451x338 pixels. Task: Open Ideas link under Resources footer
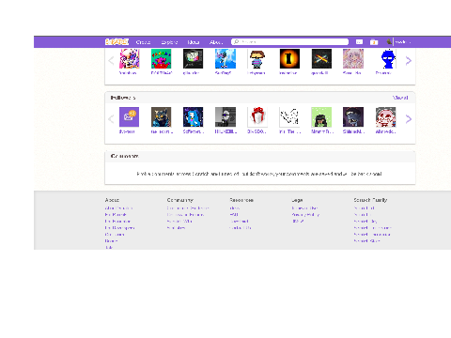point(235,208)
